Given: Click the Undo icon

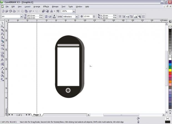Looking at the screenshot, I should (x=31, y=11).
